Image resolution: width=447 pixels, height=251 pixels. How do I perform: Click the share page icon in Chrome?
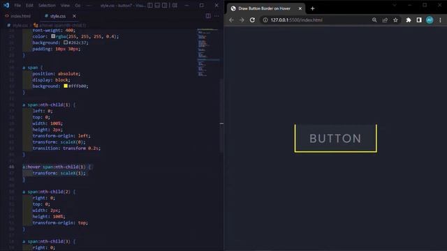[x=385, y=20]
